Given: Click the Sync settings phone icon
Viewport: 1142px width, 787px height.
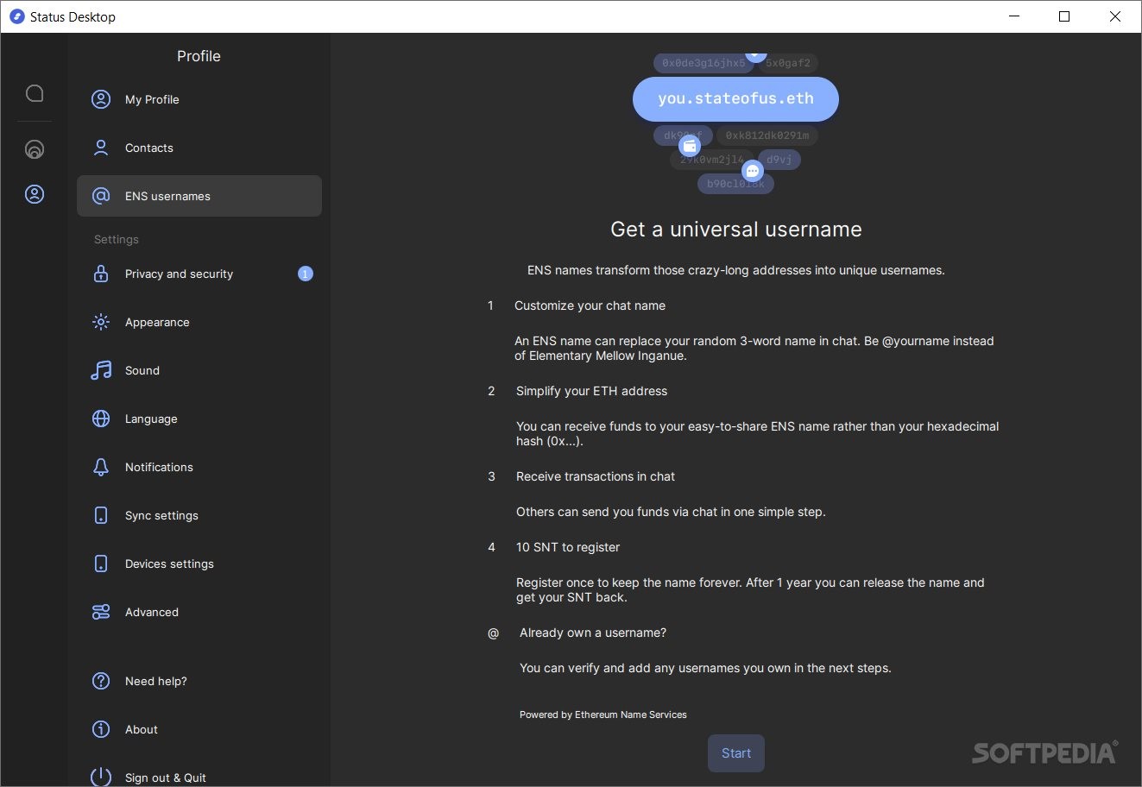Looking at the screenshot, I should pos(101,515).
